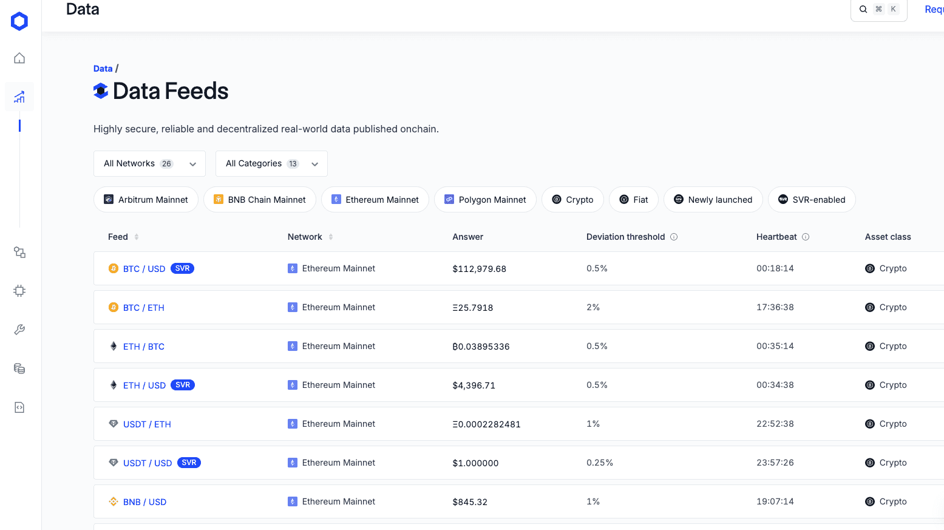Filter by BNB Chain Mainnet chip
Screen dimensions: 944x530
point(260,200)
